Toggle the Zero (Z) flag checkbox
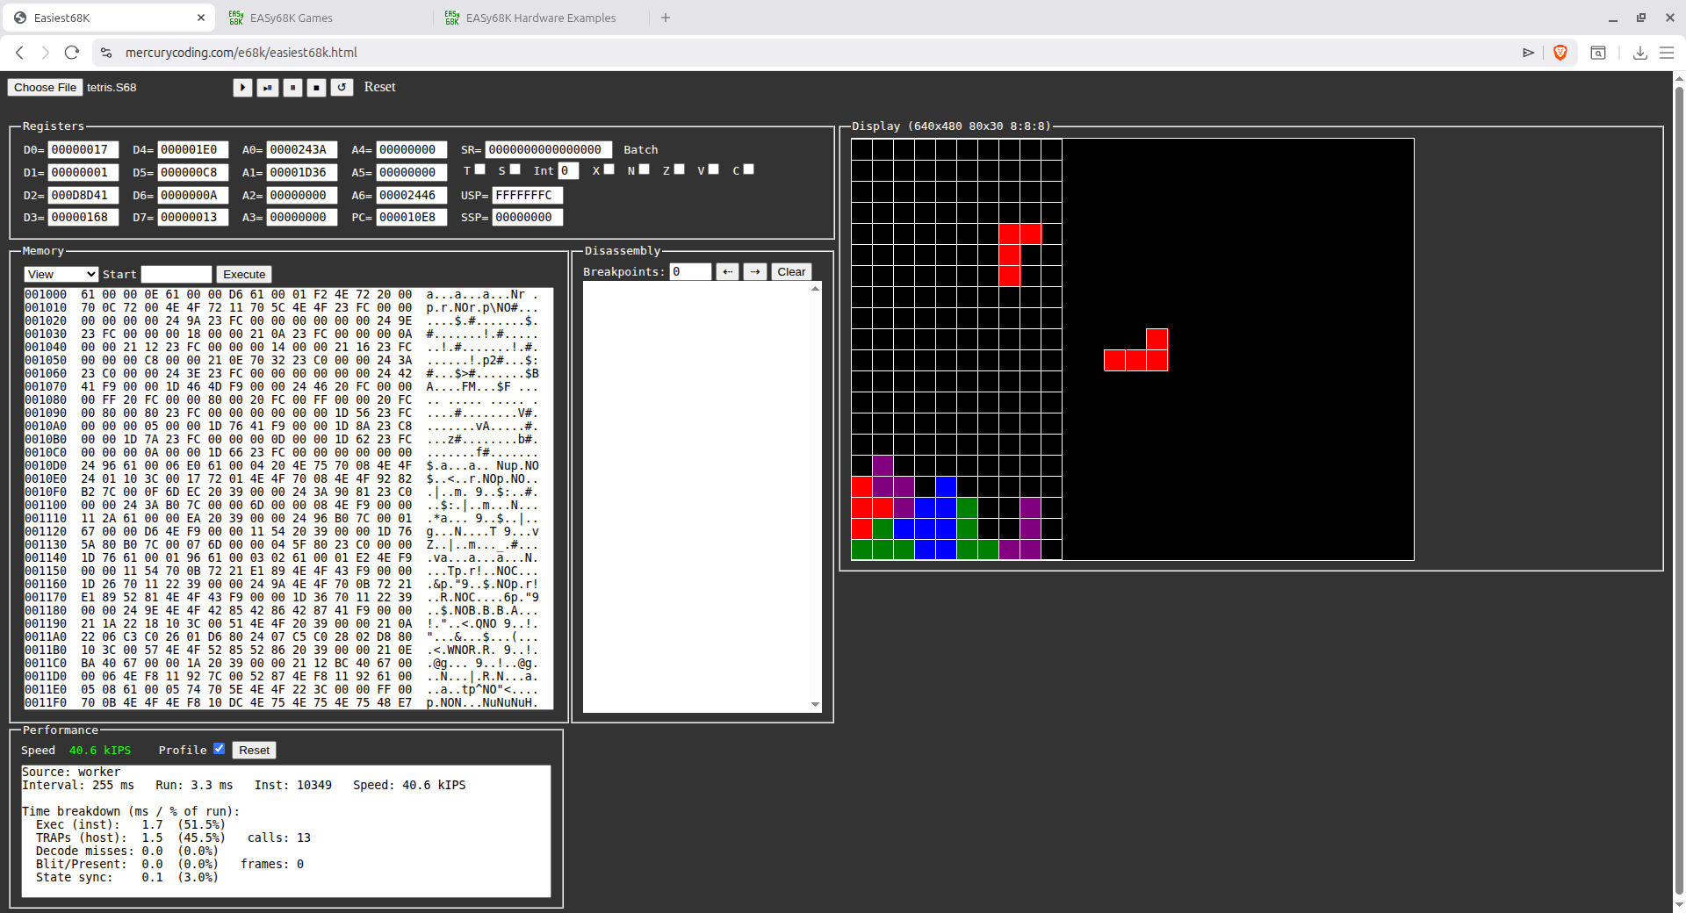The image size is (1686, 913). tap(678, 169)
